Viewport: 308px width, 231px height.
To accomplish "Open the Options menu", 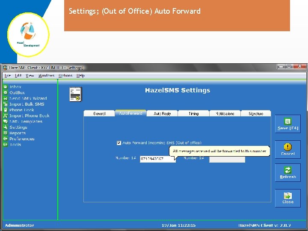I will click(65, 76).
